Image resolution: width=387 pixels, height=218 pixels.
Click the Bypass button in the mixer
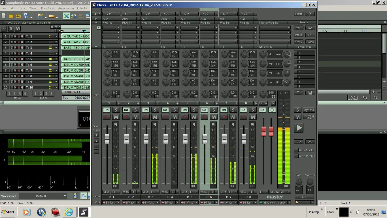coord(309,110)
